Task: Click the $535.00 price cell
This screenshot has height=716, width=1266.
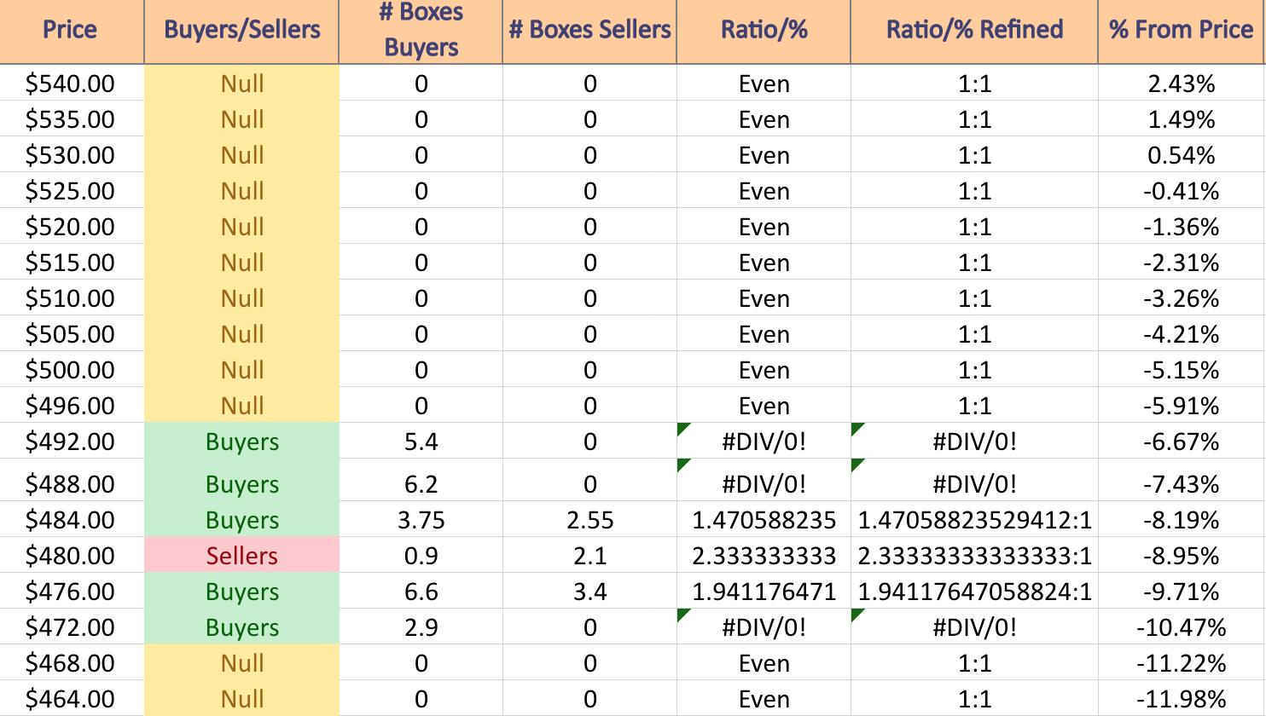Action: click(x=72, y=118)
